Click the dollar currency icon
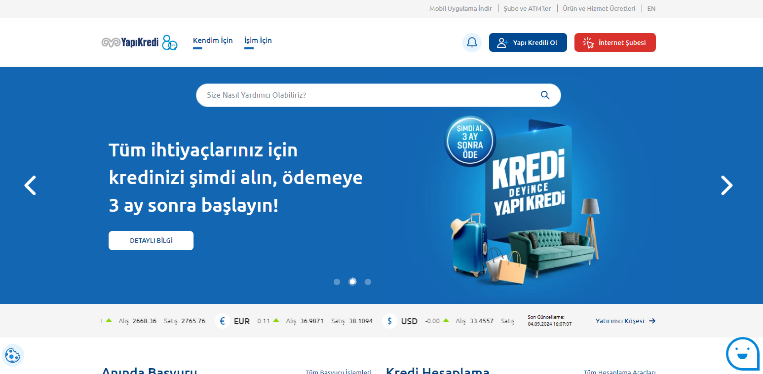The height and width of the screenshot is (374, 763). point(389,321)
